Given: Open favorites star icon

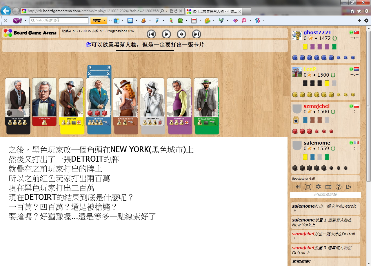Looking at the screenshot, I should [359, 11].
